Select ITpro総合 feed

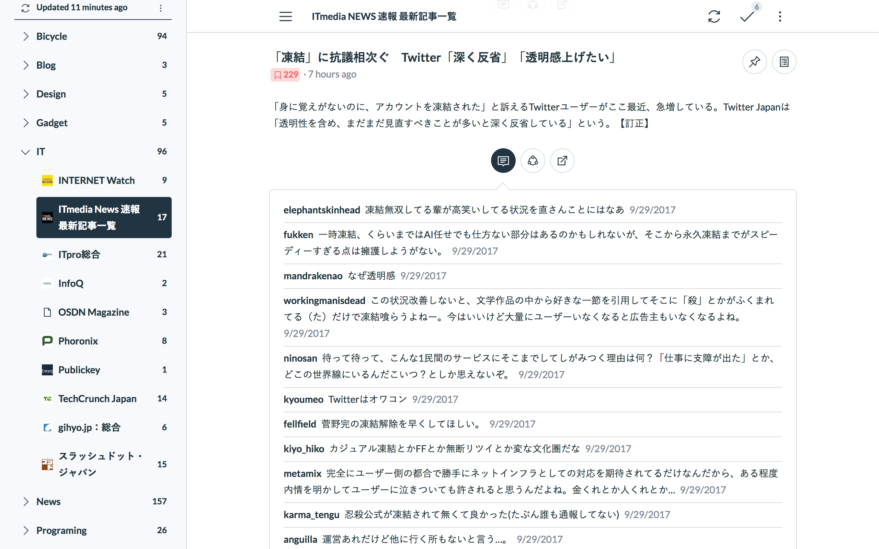pos(104,255)
